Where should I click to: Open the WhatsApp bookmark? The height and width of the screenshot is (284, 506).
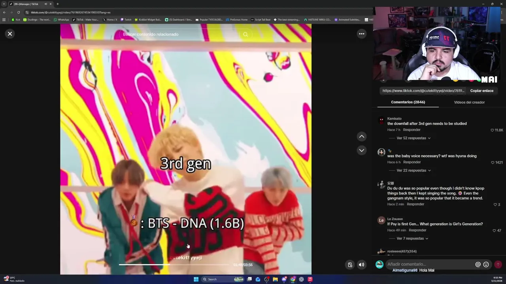coord(61,20)
